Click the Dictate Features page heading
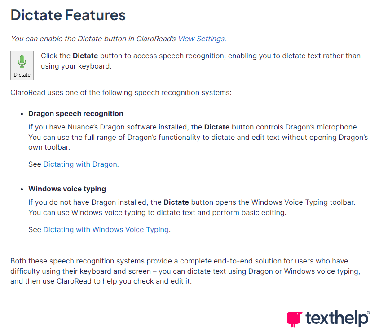379x336 pixels. point(68,15)
